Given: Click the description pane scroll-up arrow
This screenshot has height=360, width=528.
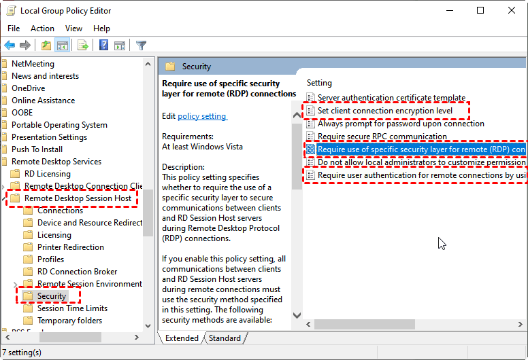Looking at the screenshot, I should [x=297, y=115].
